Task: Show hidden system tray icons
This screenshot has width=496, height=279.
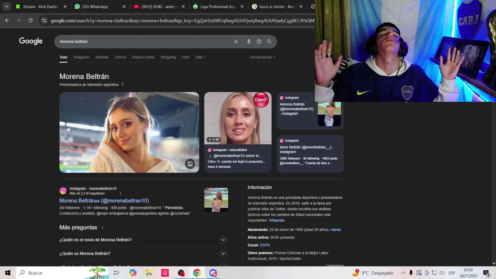Action: click(403, 273)
